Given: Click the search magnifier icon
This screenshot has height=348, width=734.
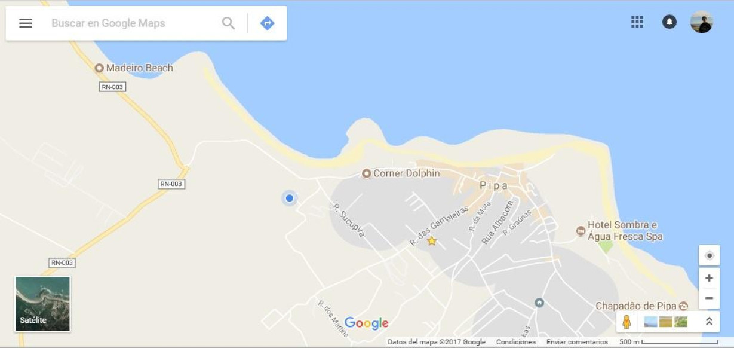Looking at the screenshot, I should coord(228,23).
